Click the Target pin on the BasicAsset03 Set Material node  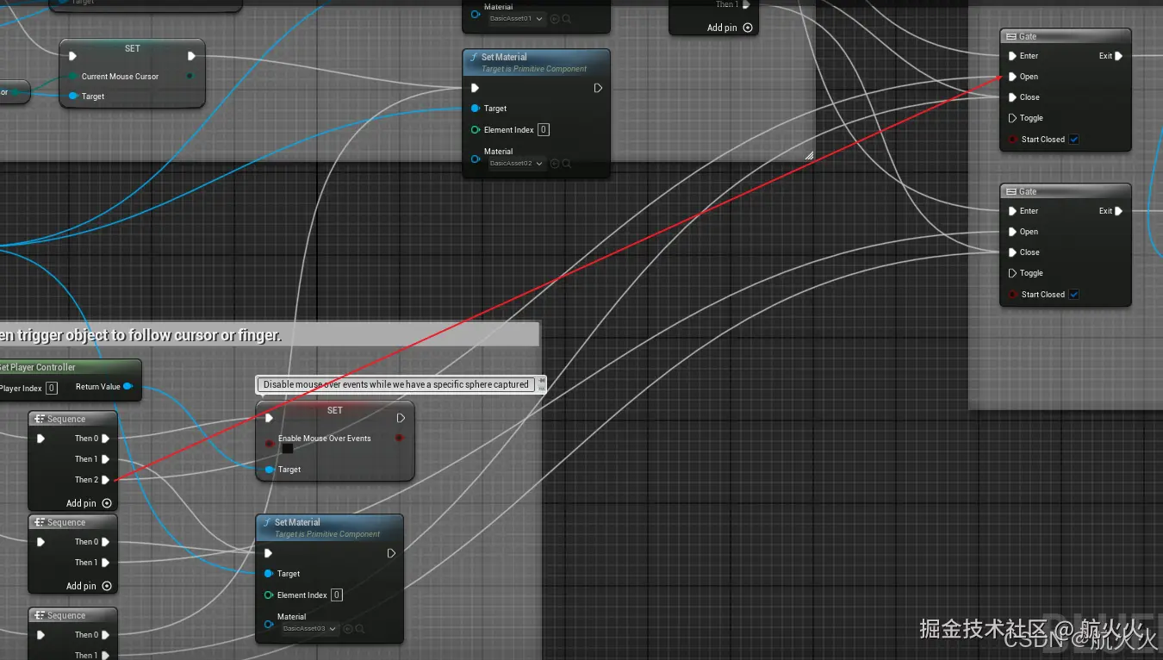pos(269,574)
